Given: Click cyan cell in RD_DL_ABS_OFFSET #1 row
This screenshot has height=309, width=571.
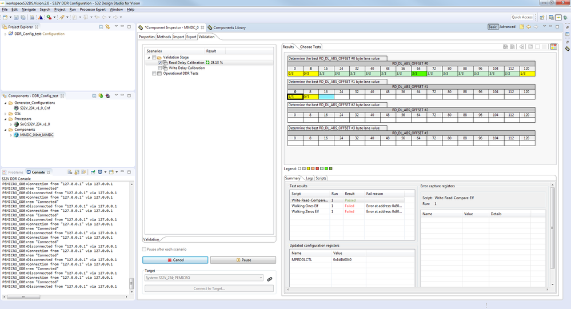Looking at the screenshot, I should (326, 97).
